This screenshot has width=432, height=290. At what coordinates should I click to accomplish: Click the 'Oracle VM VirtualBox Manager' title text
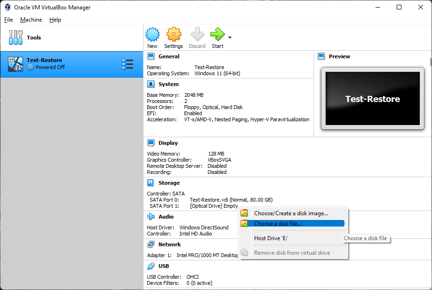click(x=52, y=8)
